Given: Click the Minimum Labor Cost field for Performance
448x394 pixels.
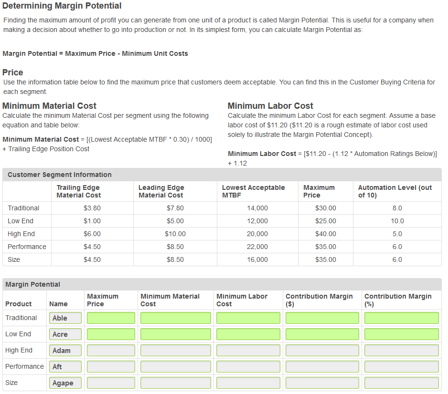Looking at the screenshot, I should point(248,367).
